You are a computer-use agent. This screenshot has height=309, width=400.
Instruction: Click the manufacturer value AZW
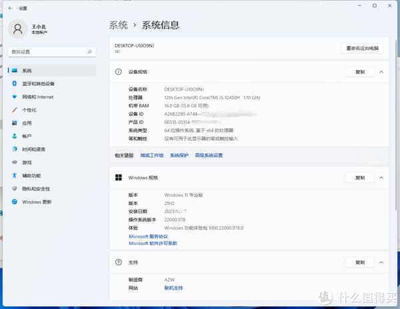point(169,280)
